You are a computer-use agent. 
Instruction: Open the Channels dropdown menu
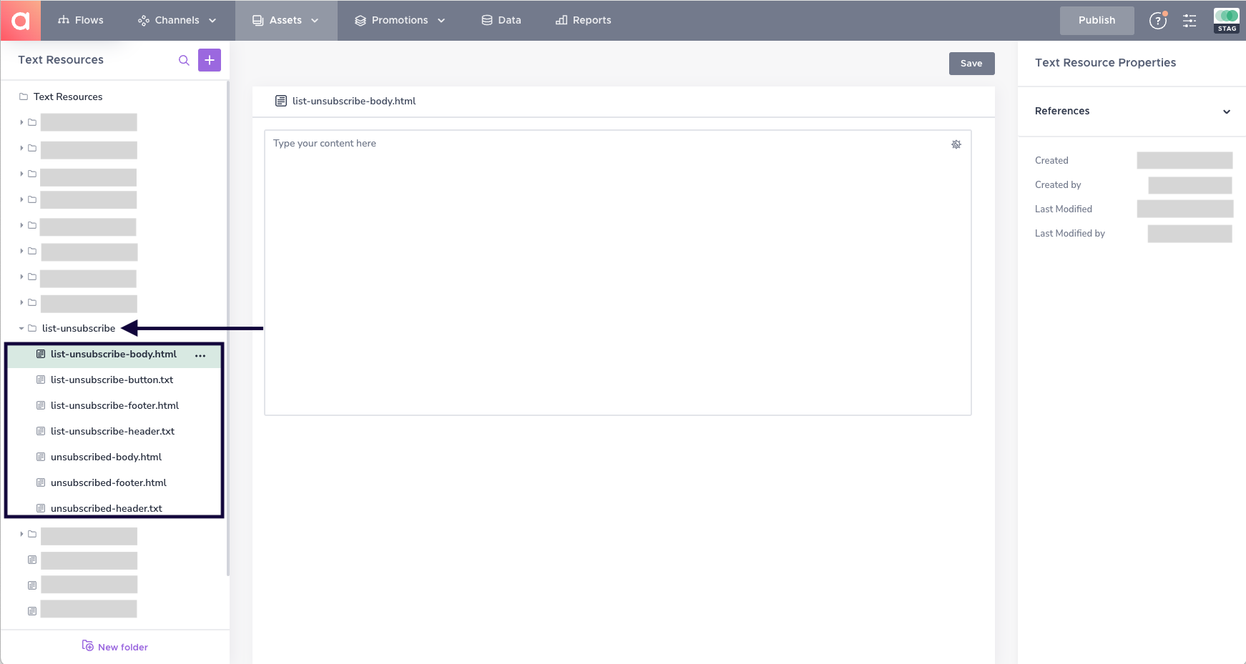(177, 20)
